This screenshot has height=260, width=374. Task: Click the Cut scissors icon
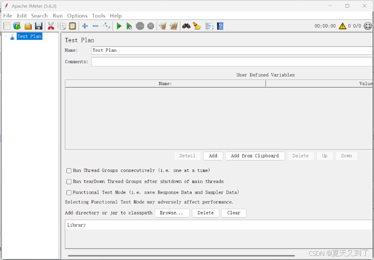tap(51, 26)
